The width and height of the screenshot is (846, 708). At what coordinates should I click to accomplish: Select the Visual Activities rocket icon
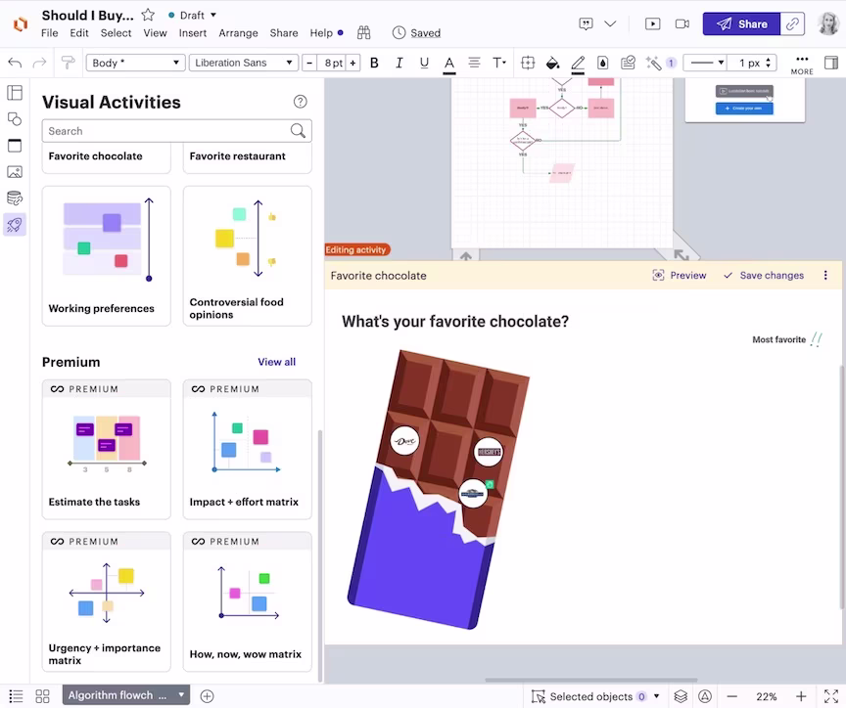pyautogui.click(x=15, y=225)
